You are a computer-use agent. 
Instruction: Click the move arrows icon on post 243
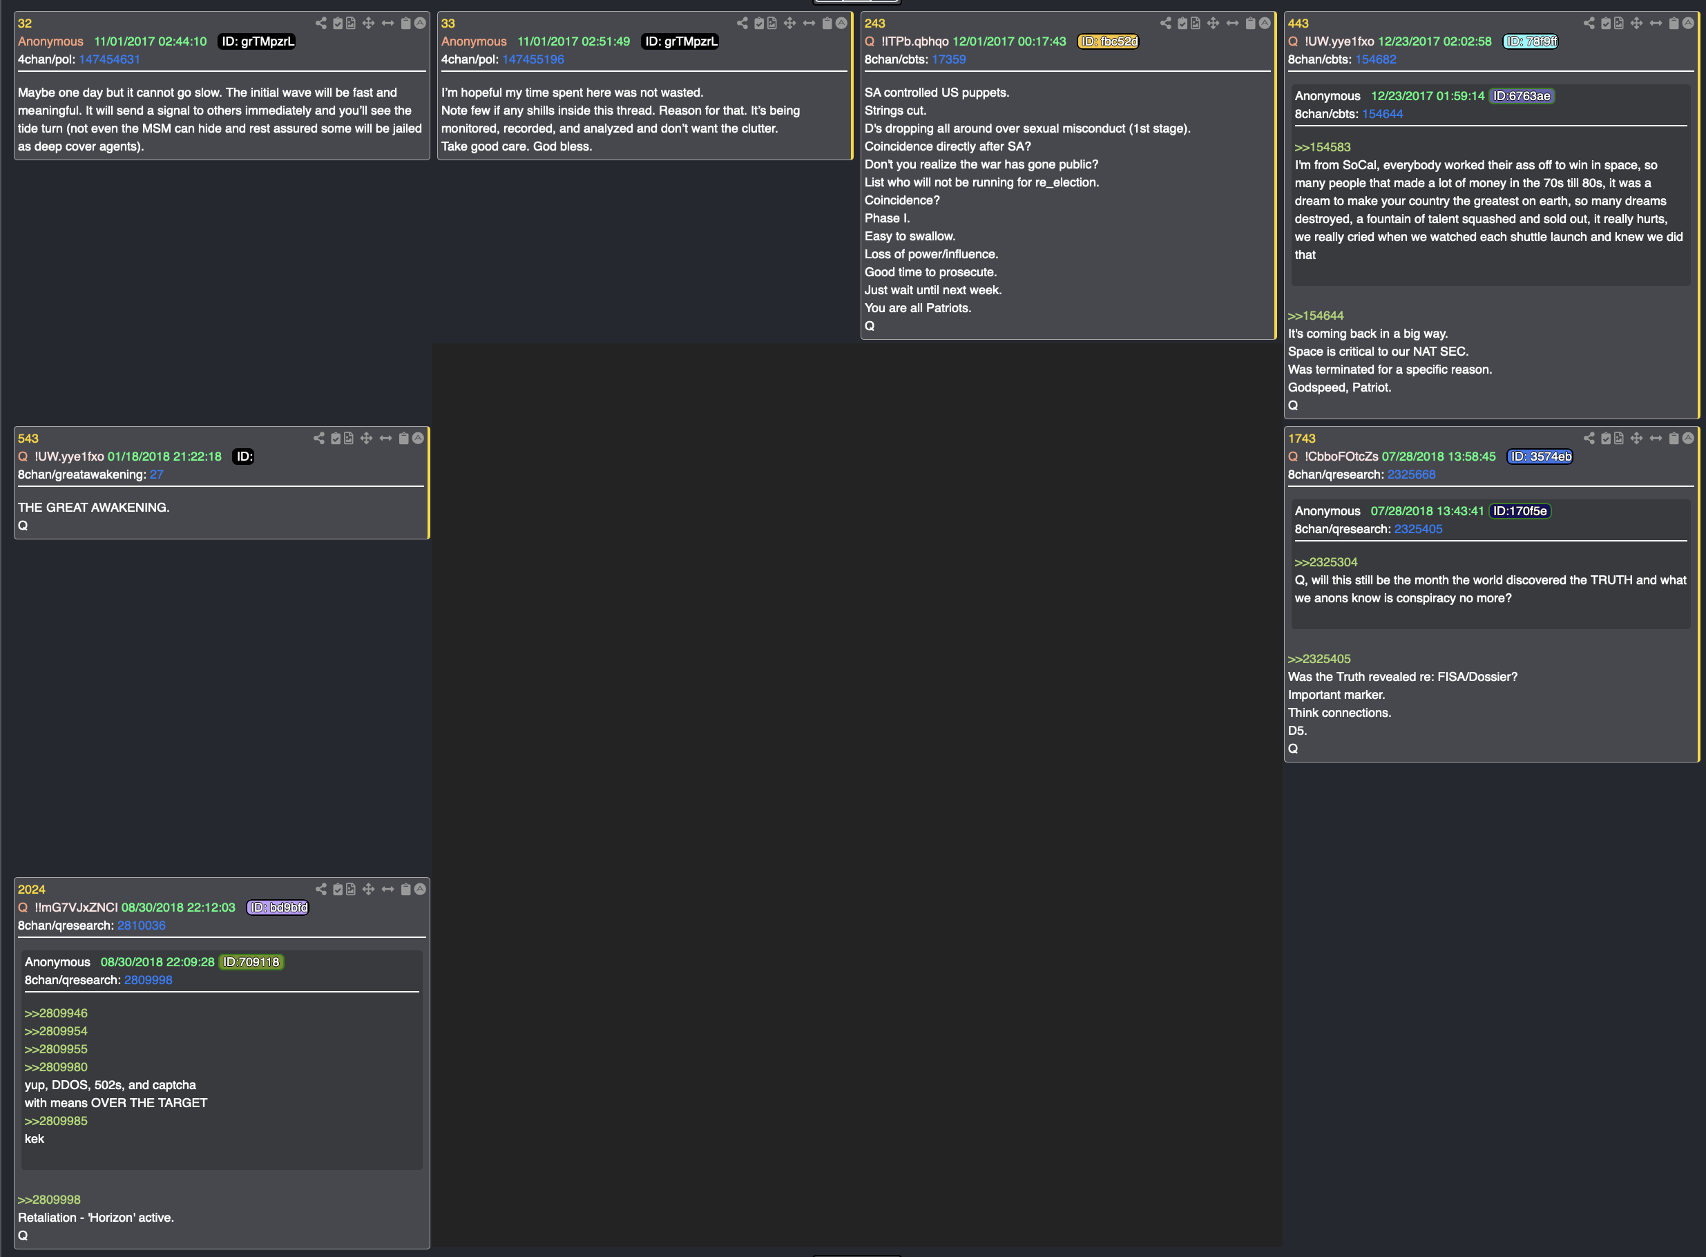[x=1213, y=23]
